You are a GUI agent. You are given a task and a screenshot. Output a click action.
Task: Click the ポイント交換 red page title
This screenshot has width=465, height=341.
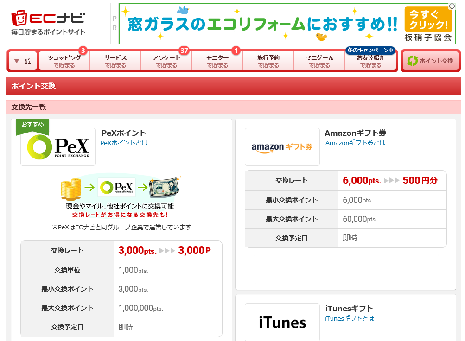point(33,86)
